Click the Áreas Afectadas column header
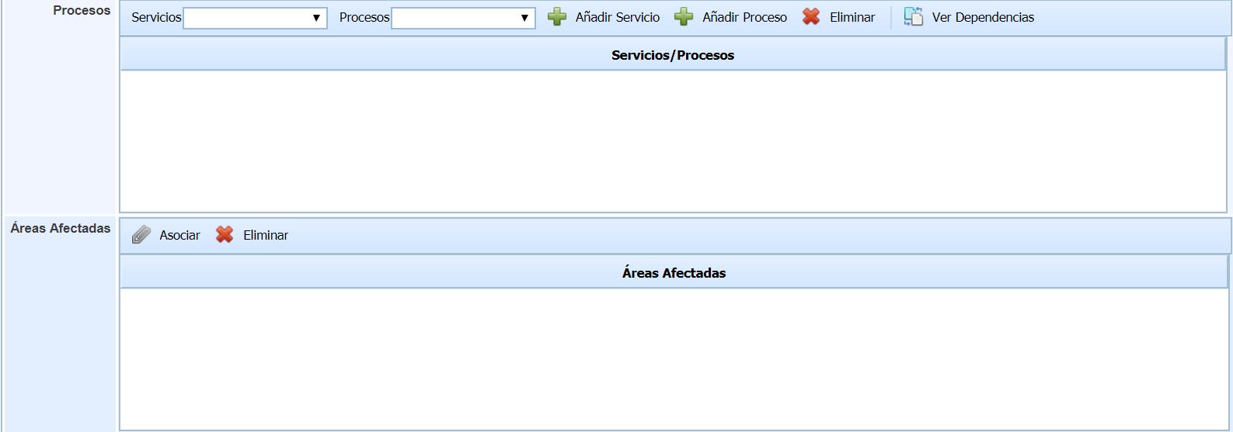This screenshot has width=1233, height=432. click(x=674, y=273)
